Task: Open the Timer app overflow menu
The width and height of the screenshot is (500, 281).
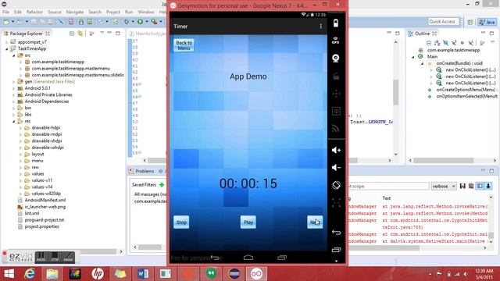Action: pyautogui.click(x=320, y=27)
